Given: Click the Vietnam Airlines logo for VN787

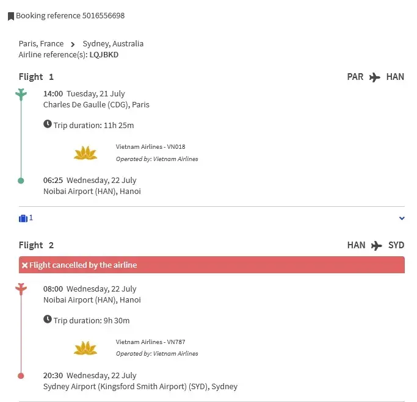Looking at the screenshot, I should [x=85, y=348].
